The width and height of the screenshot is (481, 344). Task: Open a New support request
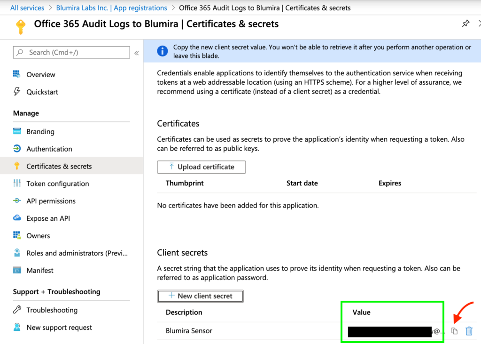59,328
